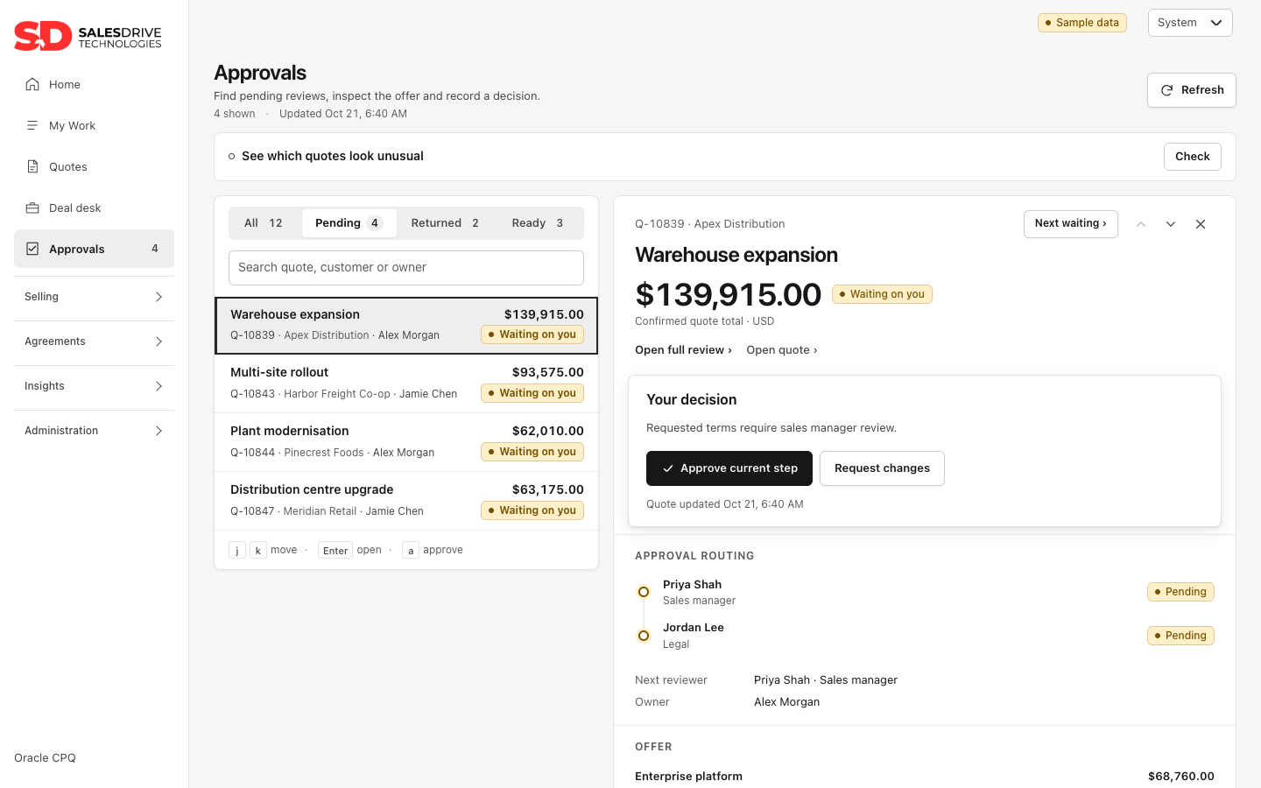Image resolution: width=1261 pixels, height=788 pixels.
Task: Click the Deal desk briefcase icon
Action: click(32, 208)
